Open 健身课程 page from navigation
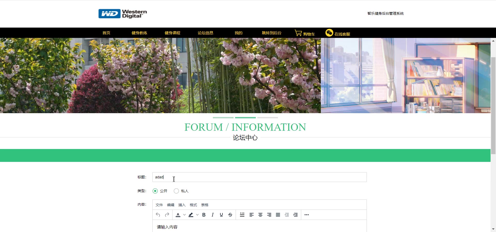Image resolution: width=496 pixels, height=232 pixels. point(172,33)
